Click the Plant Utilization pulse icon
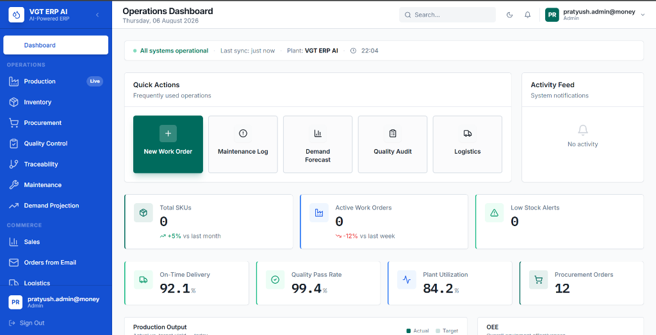This screenshot has width=656, height=335. point(407,279)
